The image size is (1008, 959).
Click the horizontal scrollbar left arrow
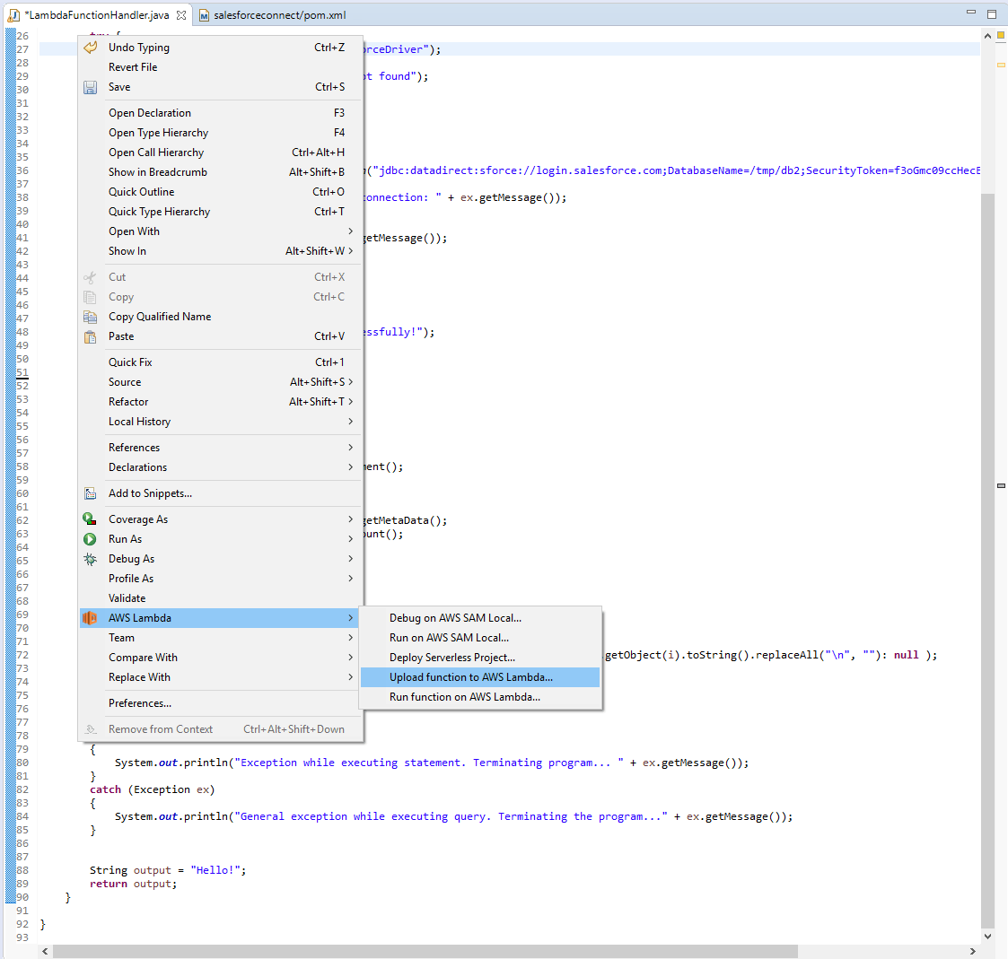pos(45,951)
